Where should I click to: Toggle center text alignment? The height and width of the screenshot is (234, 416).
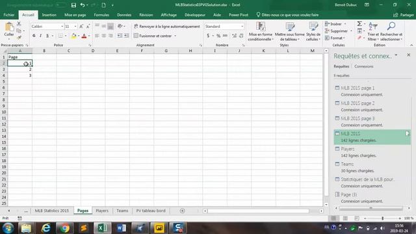pyautogui.click(x=104, y=36)
